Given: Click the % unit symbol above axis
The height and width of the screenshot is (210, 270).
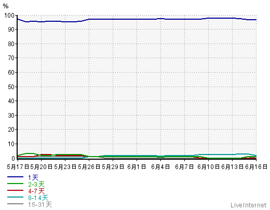Looking at the screenshot, I should pyautogui.click(x=6, y=6).
